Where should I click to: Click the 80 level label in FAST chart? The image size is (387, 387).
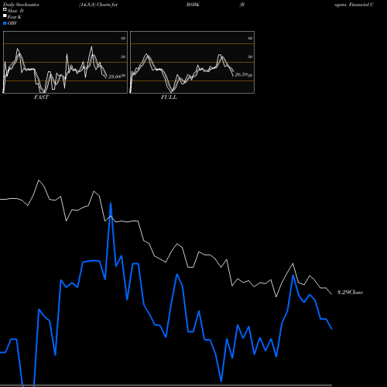(x=123, y=38)
